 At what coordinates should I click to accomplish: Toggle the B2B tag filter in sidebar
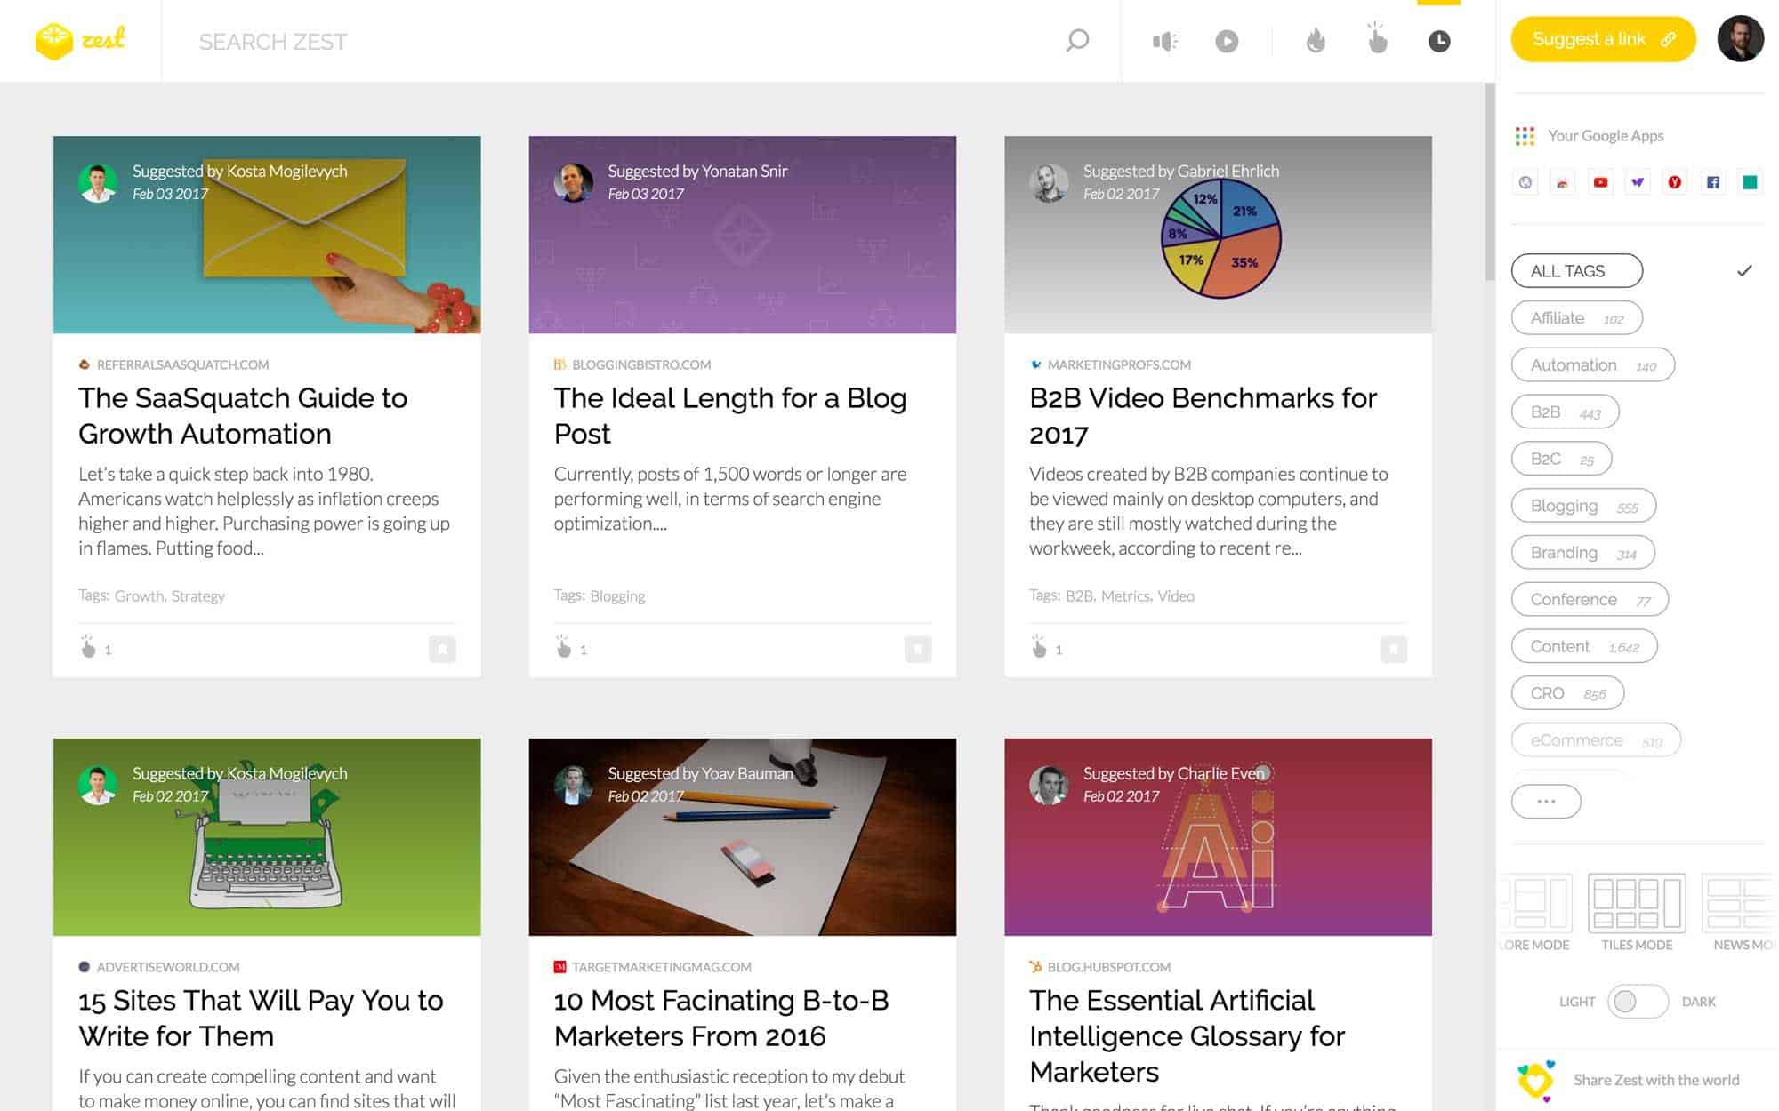(x=1565, y=412)
